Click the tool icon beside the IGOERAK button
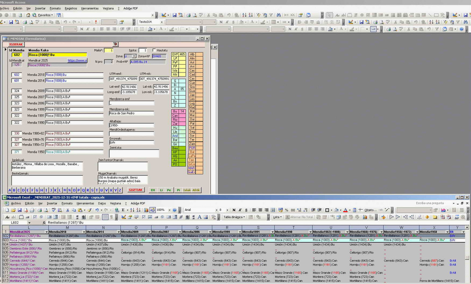Screen dimensions: 471x284 [116, 44]
